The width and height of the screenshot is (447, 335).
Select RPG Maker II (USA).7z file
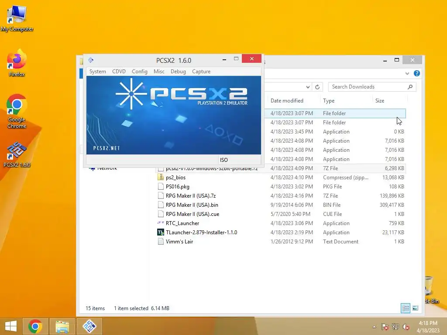[x=191, y=196]
